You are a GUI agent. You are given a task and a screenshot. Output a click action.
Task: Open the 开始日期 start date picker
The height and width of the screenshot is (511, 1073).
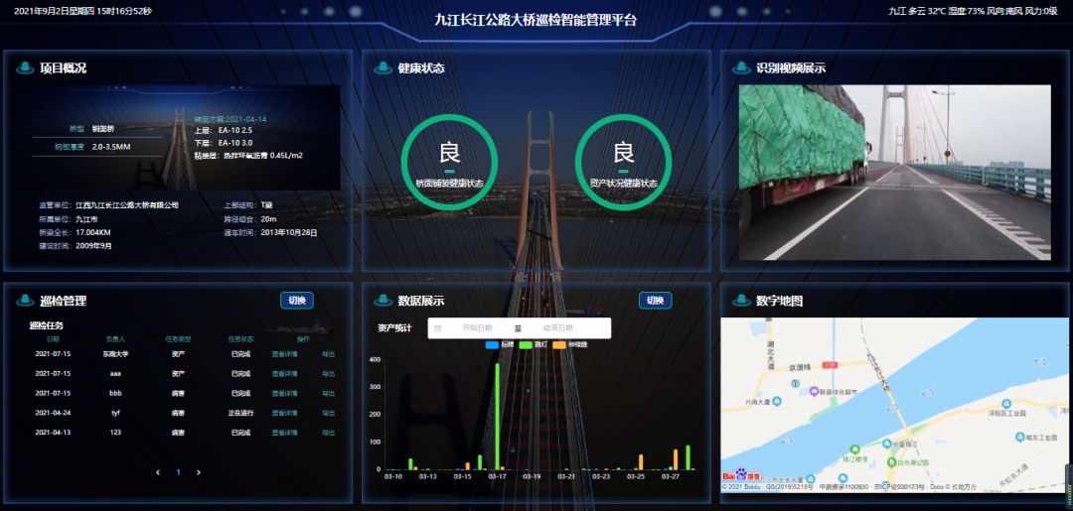point(477,328)
